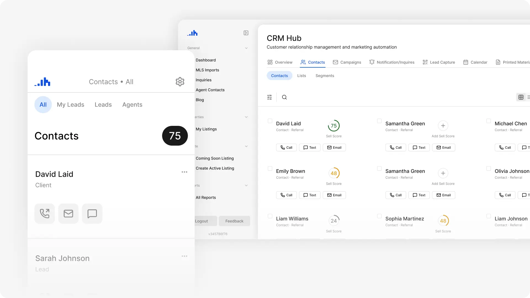Call David Laid using the phone icon
The image size is (530, 298).
click(44, 214)
